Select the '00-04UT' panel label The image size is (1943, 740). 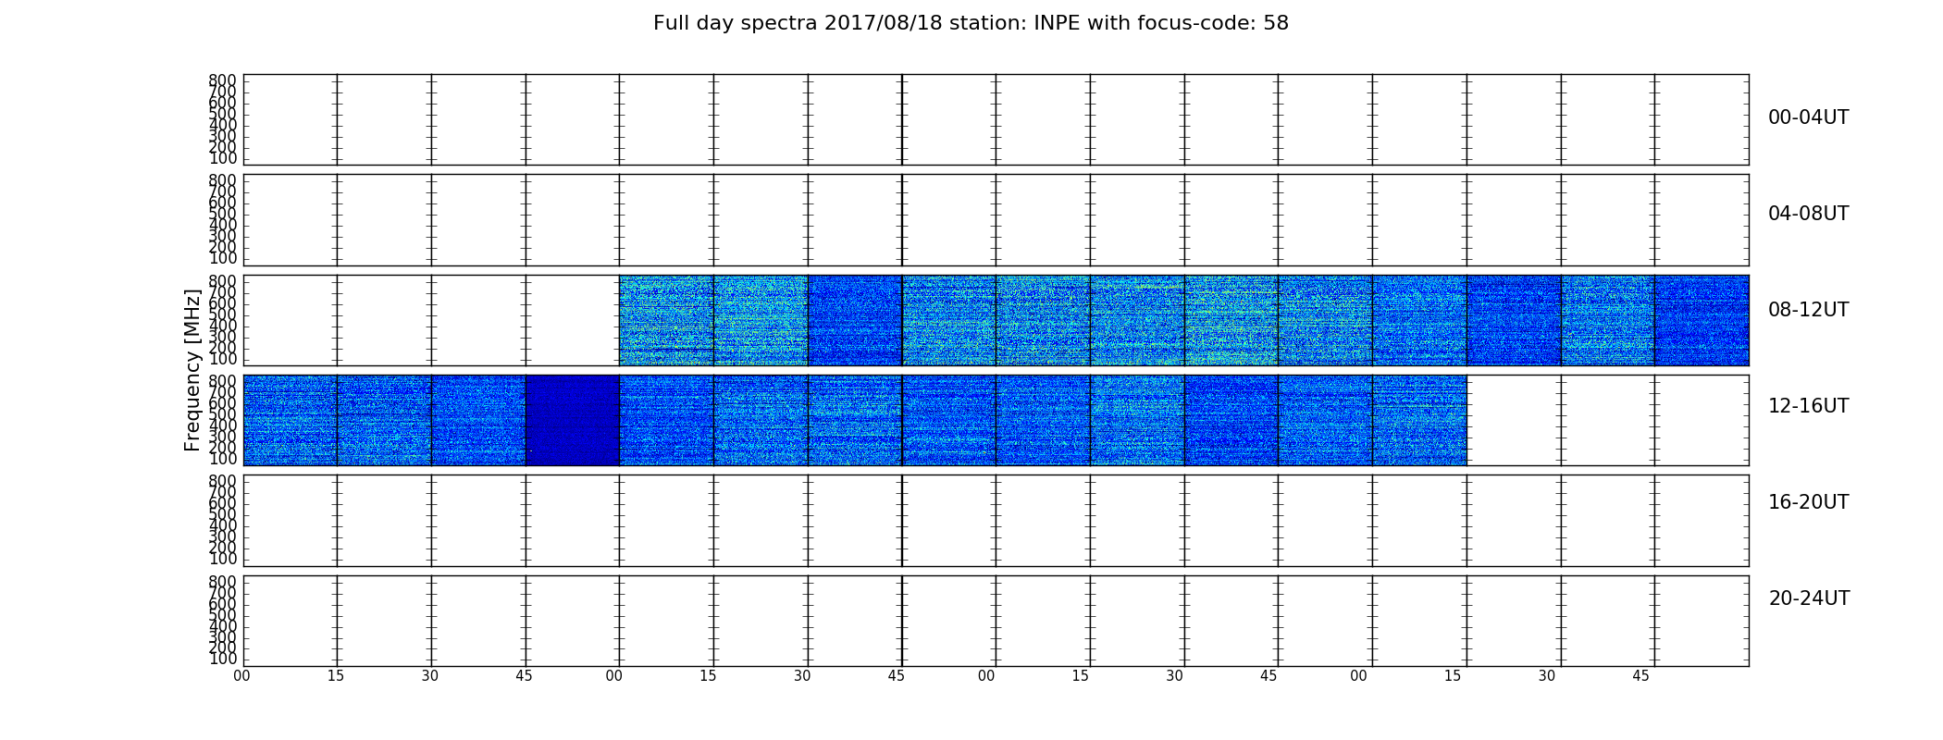(x=1808, y=117)
